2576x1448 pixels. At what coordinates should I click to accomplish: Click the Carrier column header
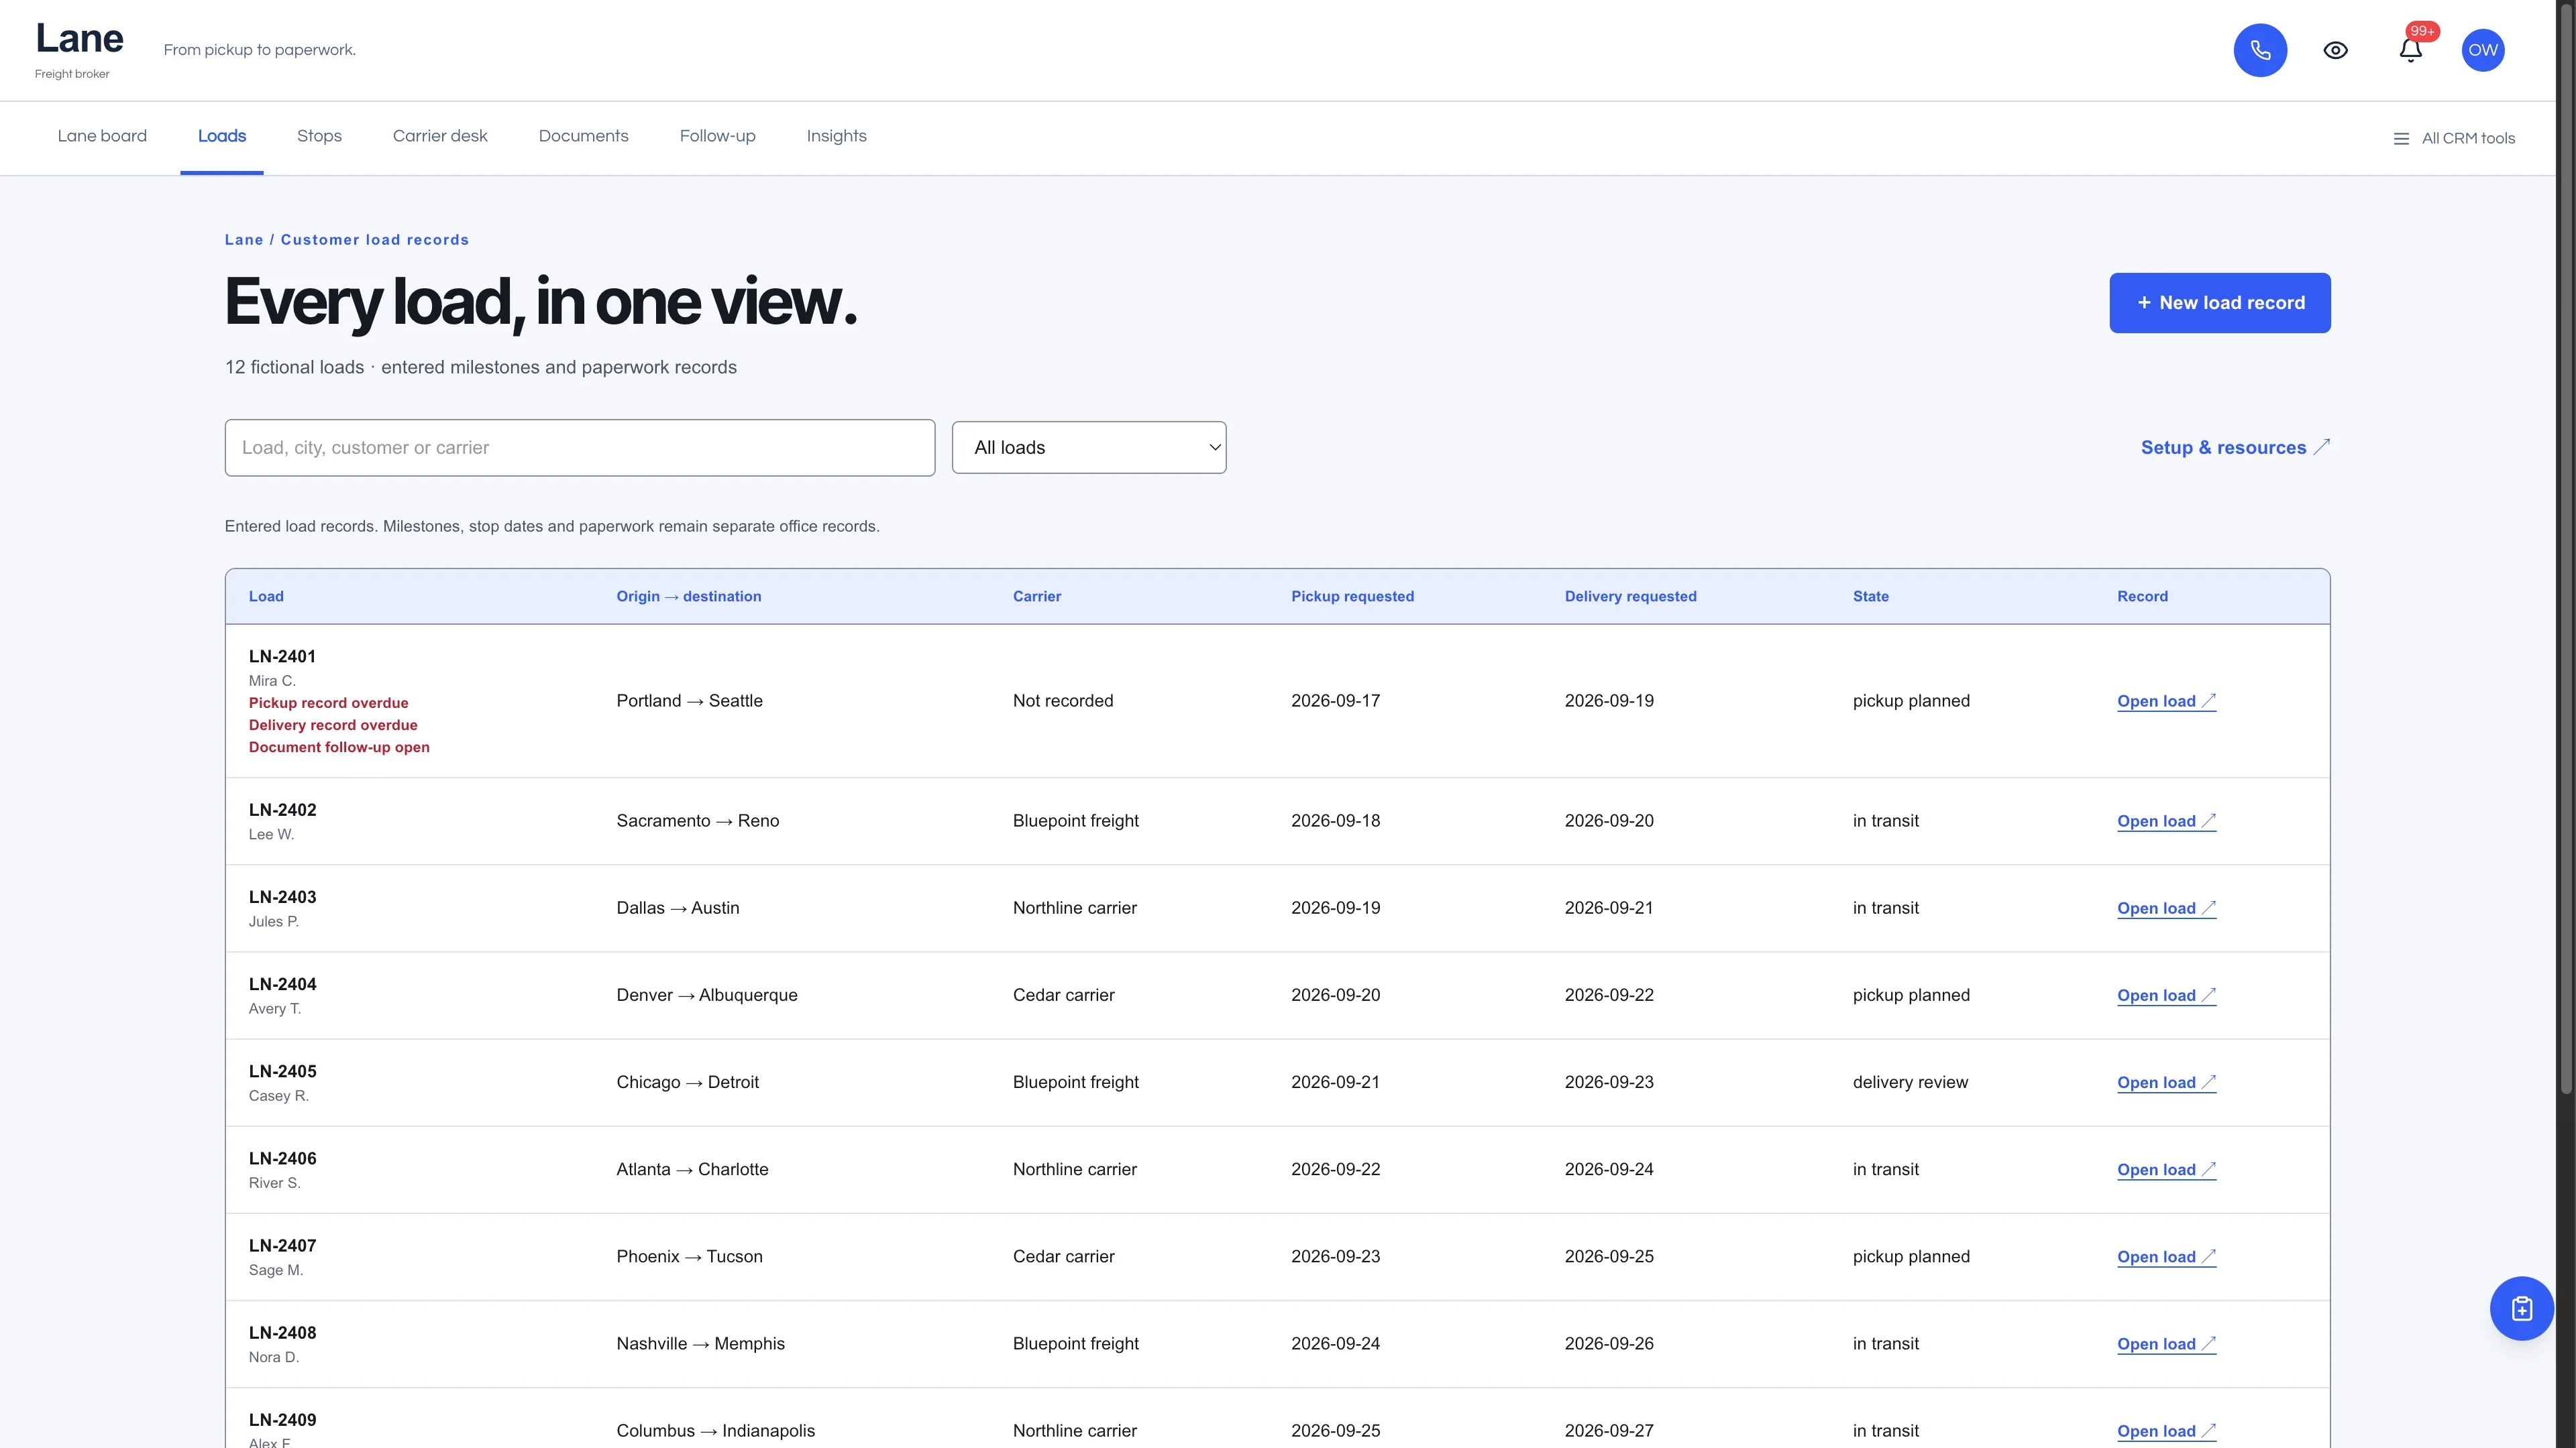(1037, 597)
